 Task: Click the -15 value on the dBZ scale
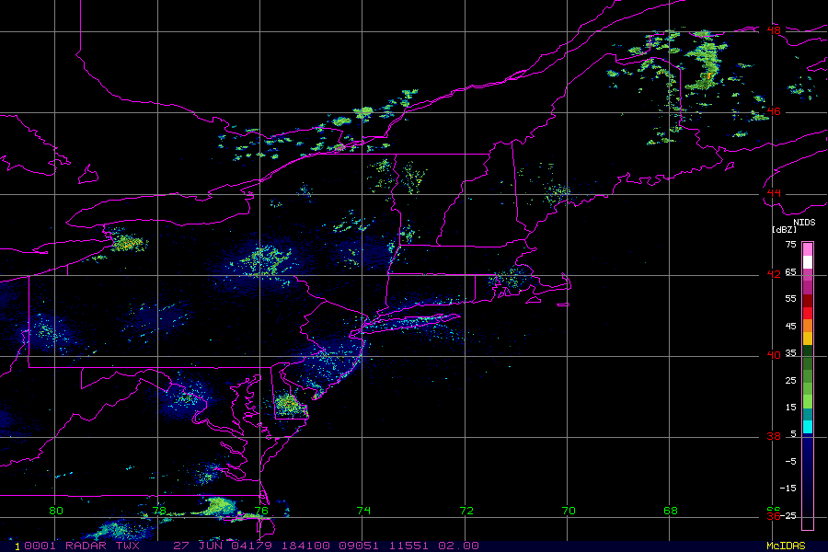pyautogui.click(x=788, y=489)
